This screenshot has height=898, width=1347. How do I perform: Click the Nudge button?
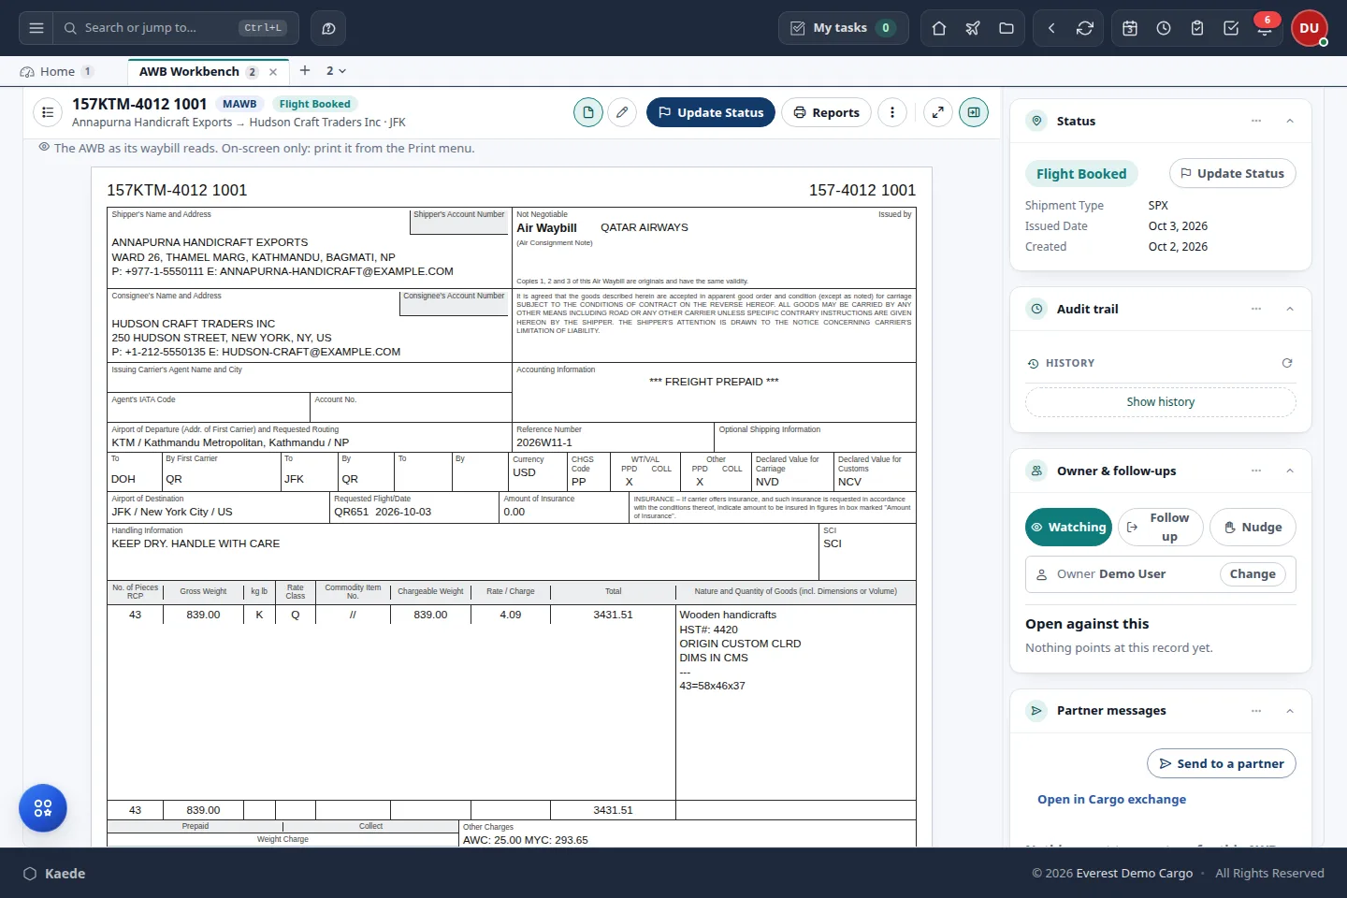1253,527
